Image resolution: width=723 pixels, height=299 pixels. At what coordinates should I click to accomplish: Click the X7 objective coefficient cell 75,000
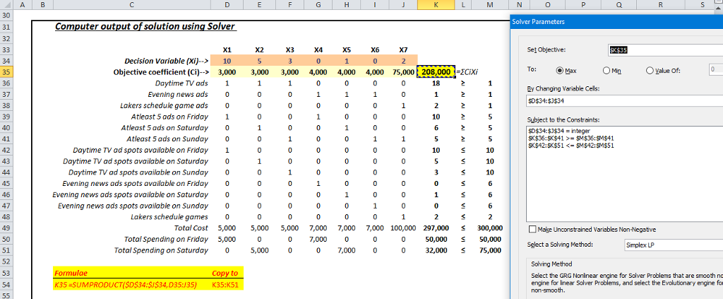point(403,72)
